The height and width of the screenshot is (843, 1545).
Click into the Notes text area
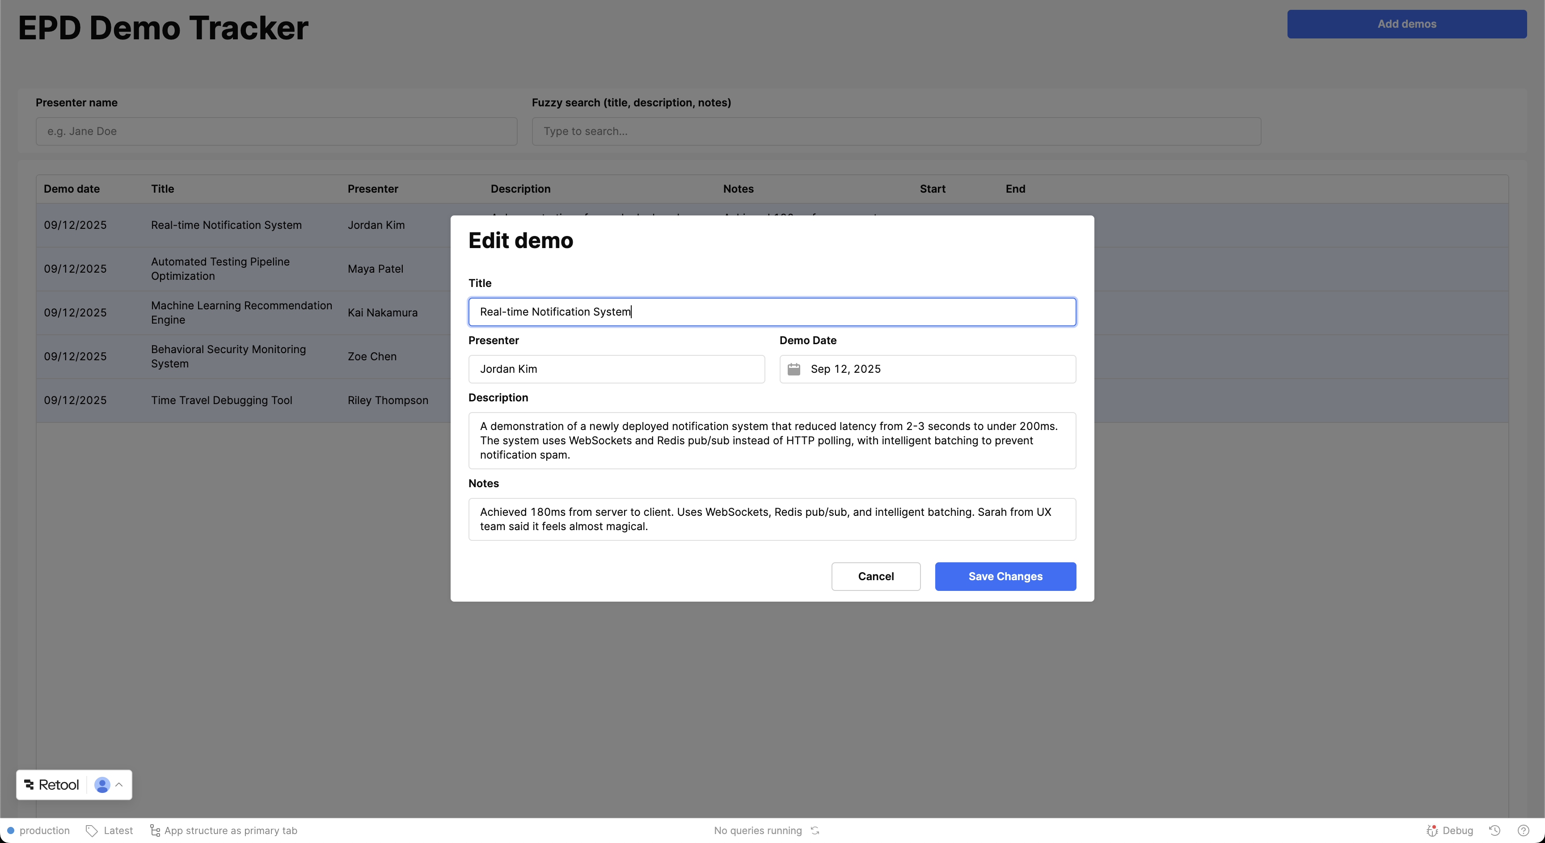pos(771,519)
